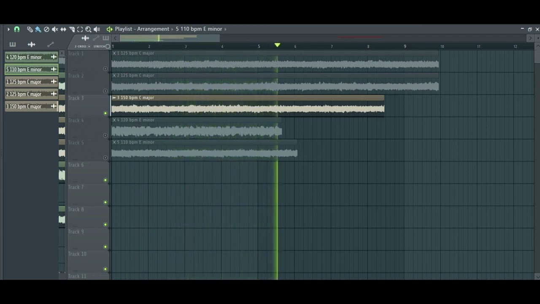The width and height of the screenshot is (540, 304).
Task: Select the Track 10 header
Action: [x=88, y=261]
